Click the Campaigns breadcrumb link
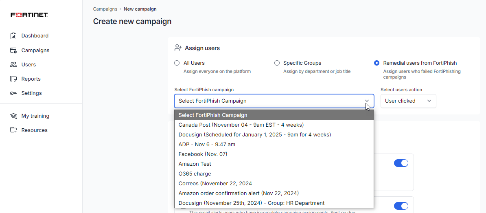 105,9
